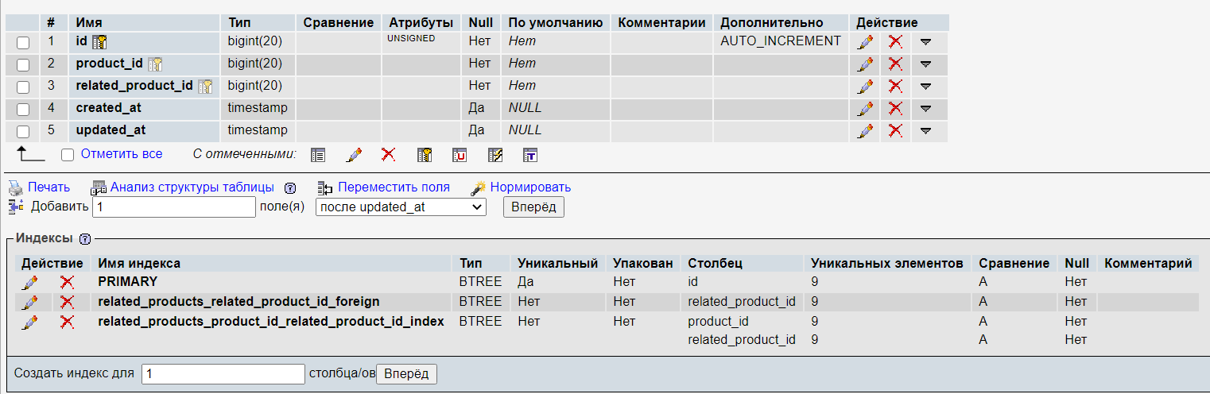1210x394 pixels.
Task: Click the unique index icon in 'С отмеченными' row
Action: click(460, 155)
